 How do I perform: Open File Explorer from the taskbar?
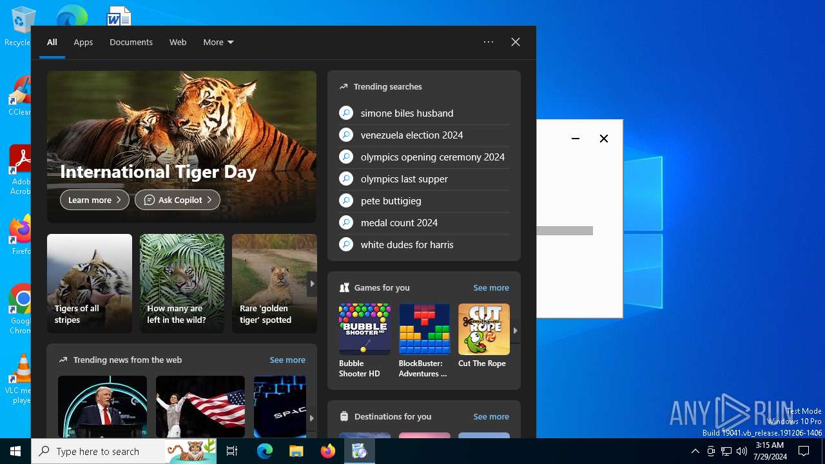point(296,451)
